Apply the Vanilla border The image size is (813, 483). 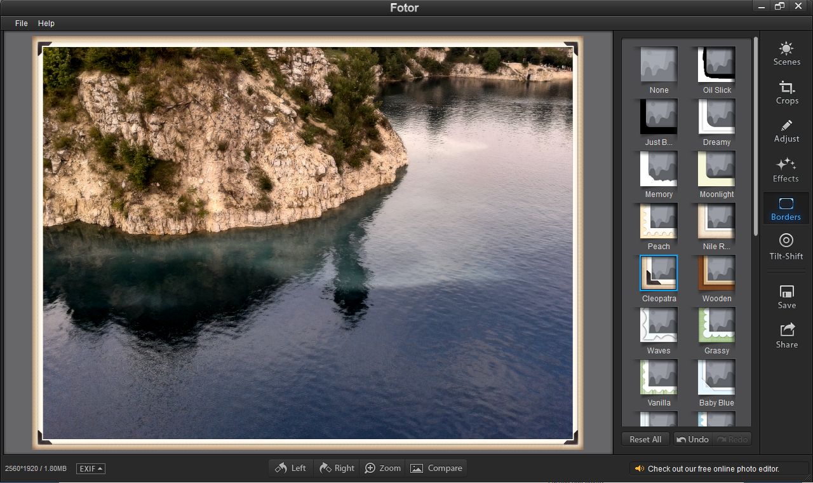(659, 378)
